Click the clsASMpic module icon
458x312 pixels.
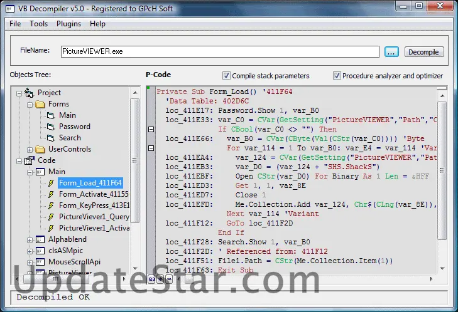40,251
